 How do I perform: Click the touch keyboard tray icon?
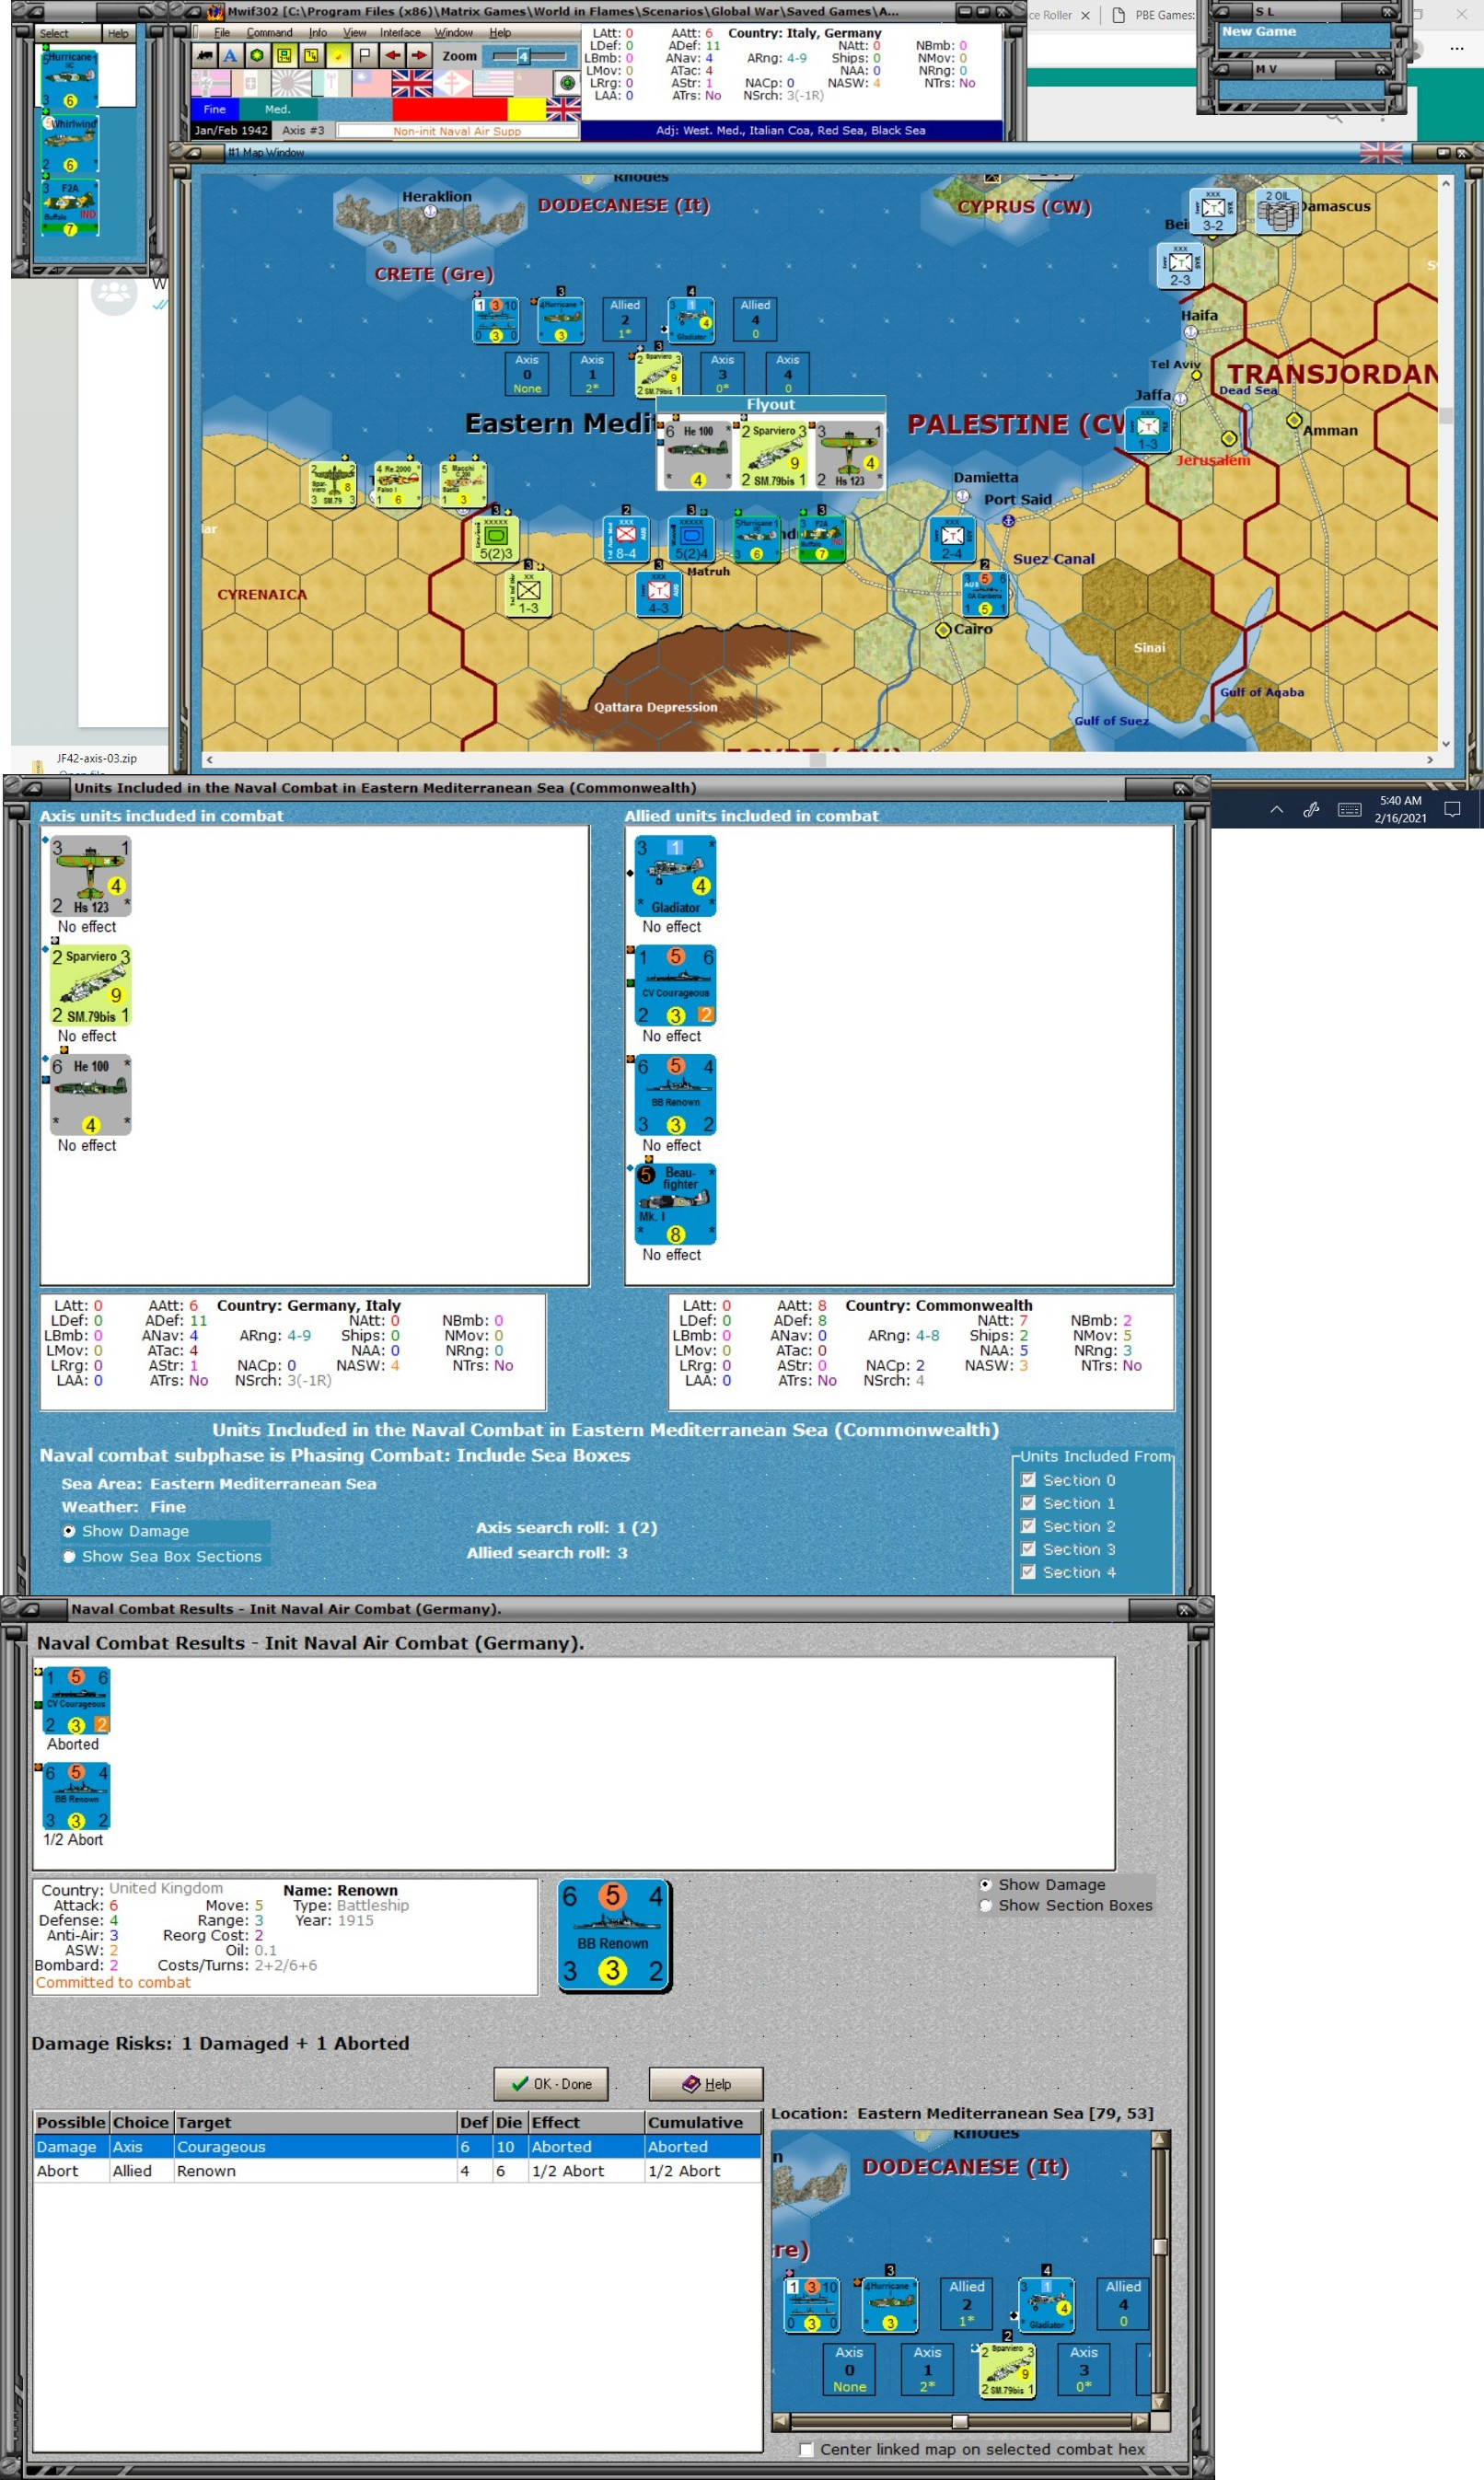1349,809
